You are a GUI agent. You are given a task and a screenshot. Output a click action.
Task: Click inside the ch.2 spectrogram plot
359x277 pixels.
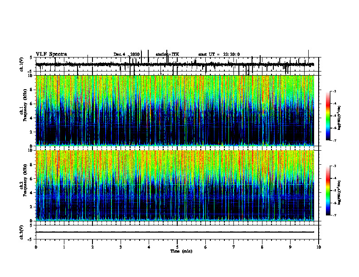(x=175, y=186)
